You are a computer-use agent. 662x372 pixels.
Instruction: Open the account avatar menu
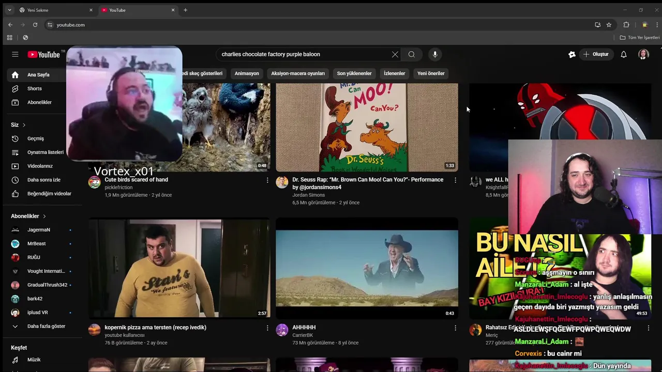643,54
